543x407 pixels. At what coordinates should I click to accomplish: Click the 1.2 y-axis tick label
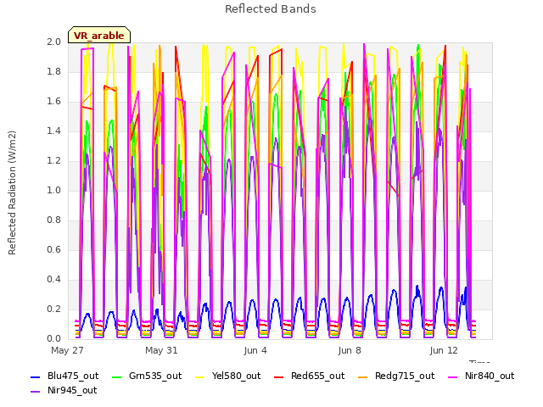pos(54,160)
